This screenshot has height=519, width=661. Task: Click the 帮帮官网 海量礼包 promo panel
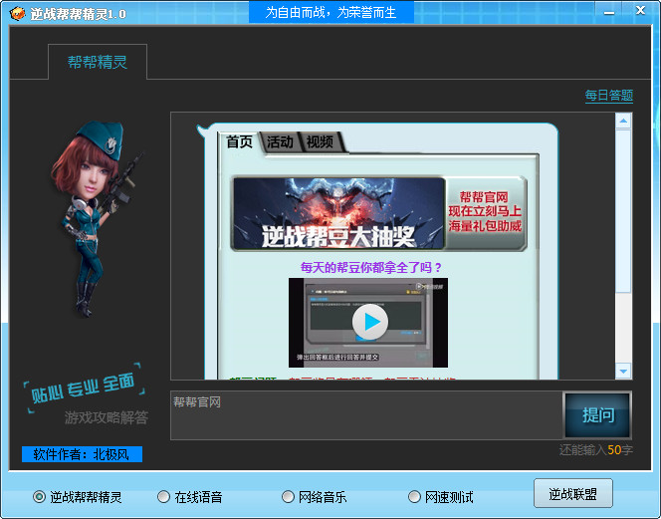coord(485,213)
